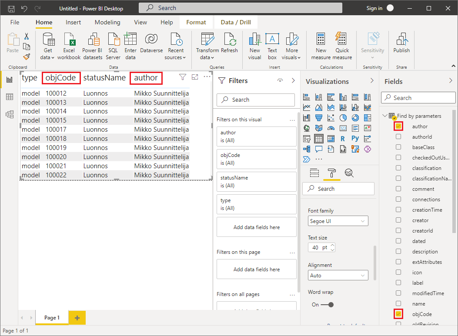The height and width of the screenshot is (336, 458).
Task: Check the baseClass field checkbox
Action: click(398, 147)
